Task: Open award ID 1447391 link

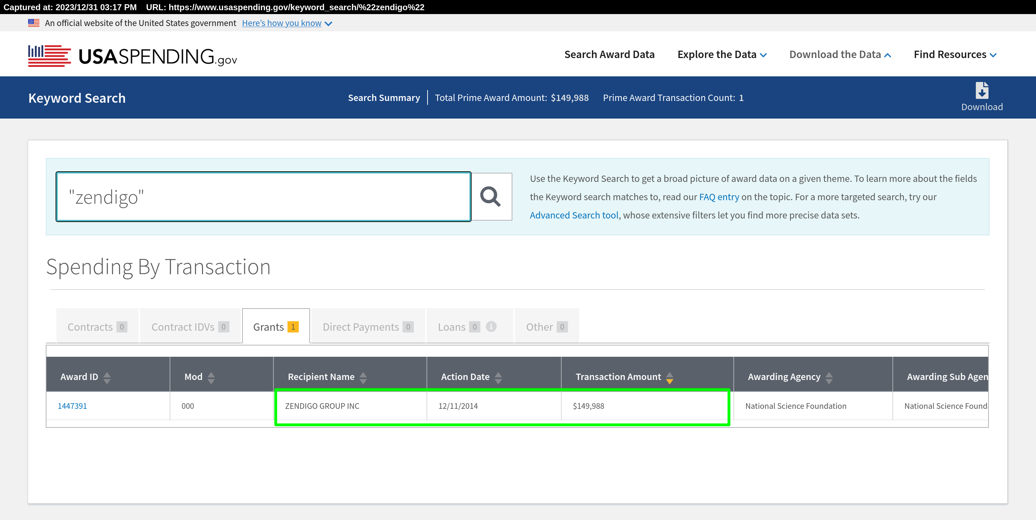Action: tap(72, 406)
